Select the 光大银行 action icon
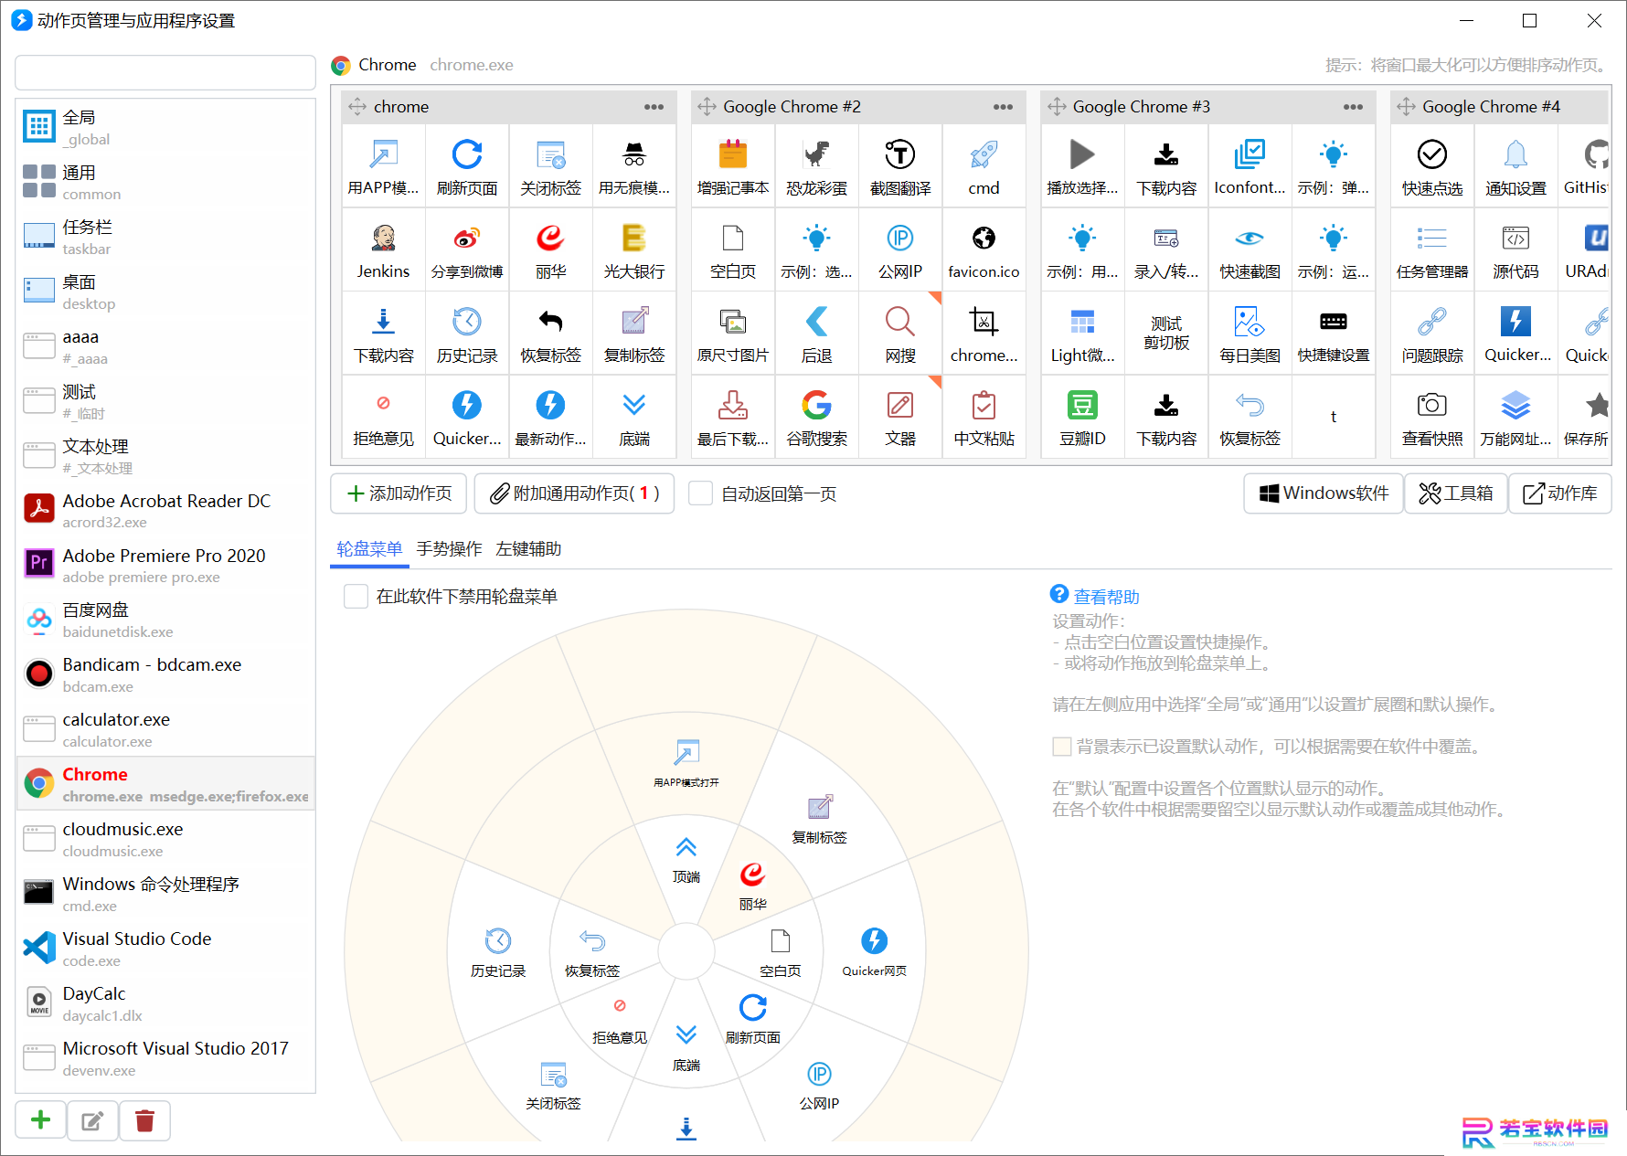This screenshot has height=1156, width=1627. [x=633, y=238]
